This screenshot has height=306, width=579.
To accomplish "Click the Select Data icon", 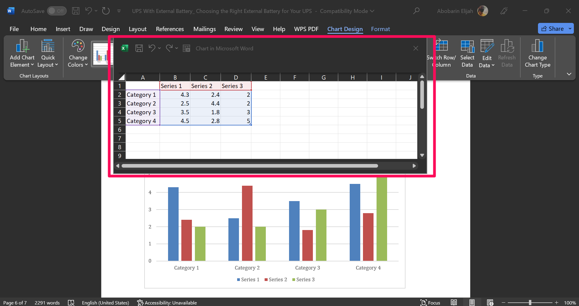I will [x=467, y=53].
